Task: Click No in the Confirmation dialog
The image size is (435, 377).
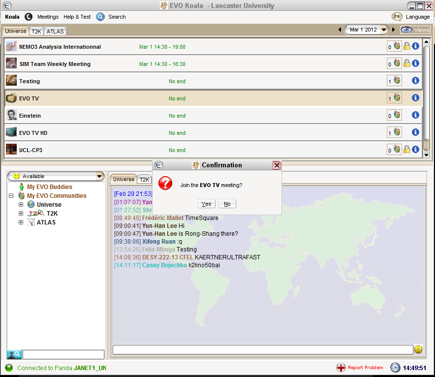Action: 227,204
